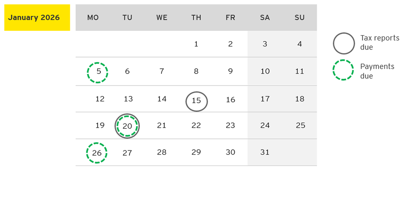The height and width of the screenshot is (198, 404).
Task: Click the MO column header
Action: pos(93,17)
